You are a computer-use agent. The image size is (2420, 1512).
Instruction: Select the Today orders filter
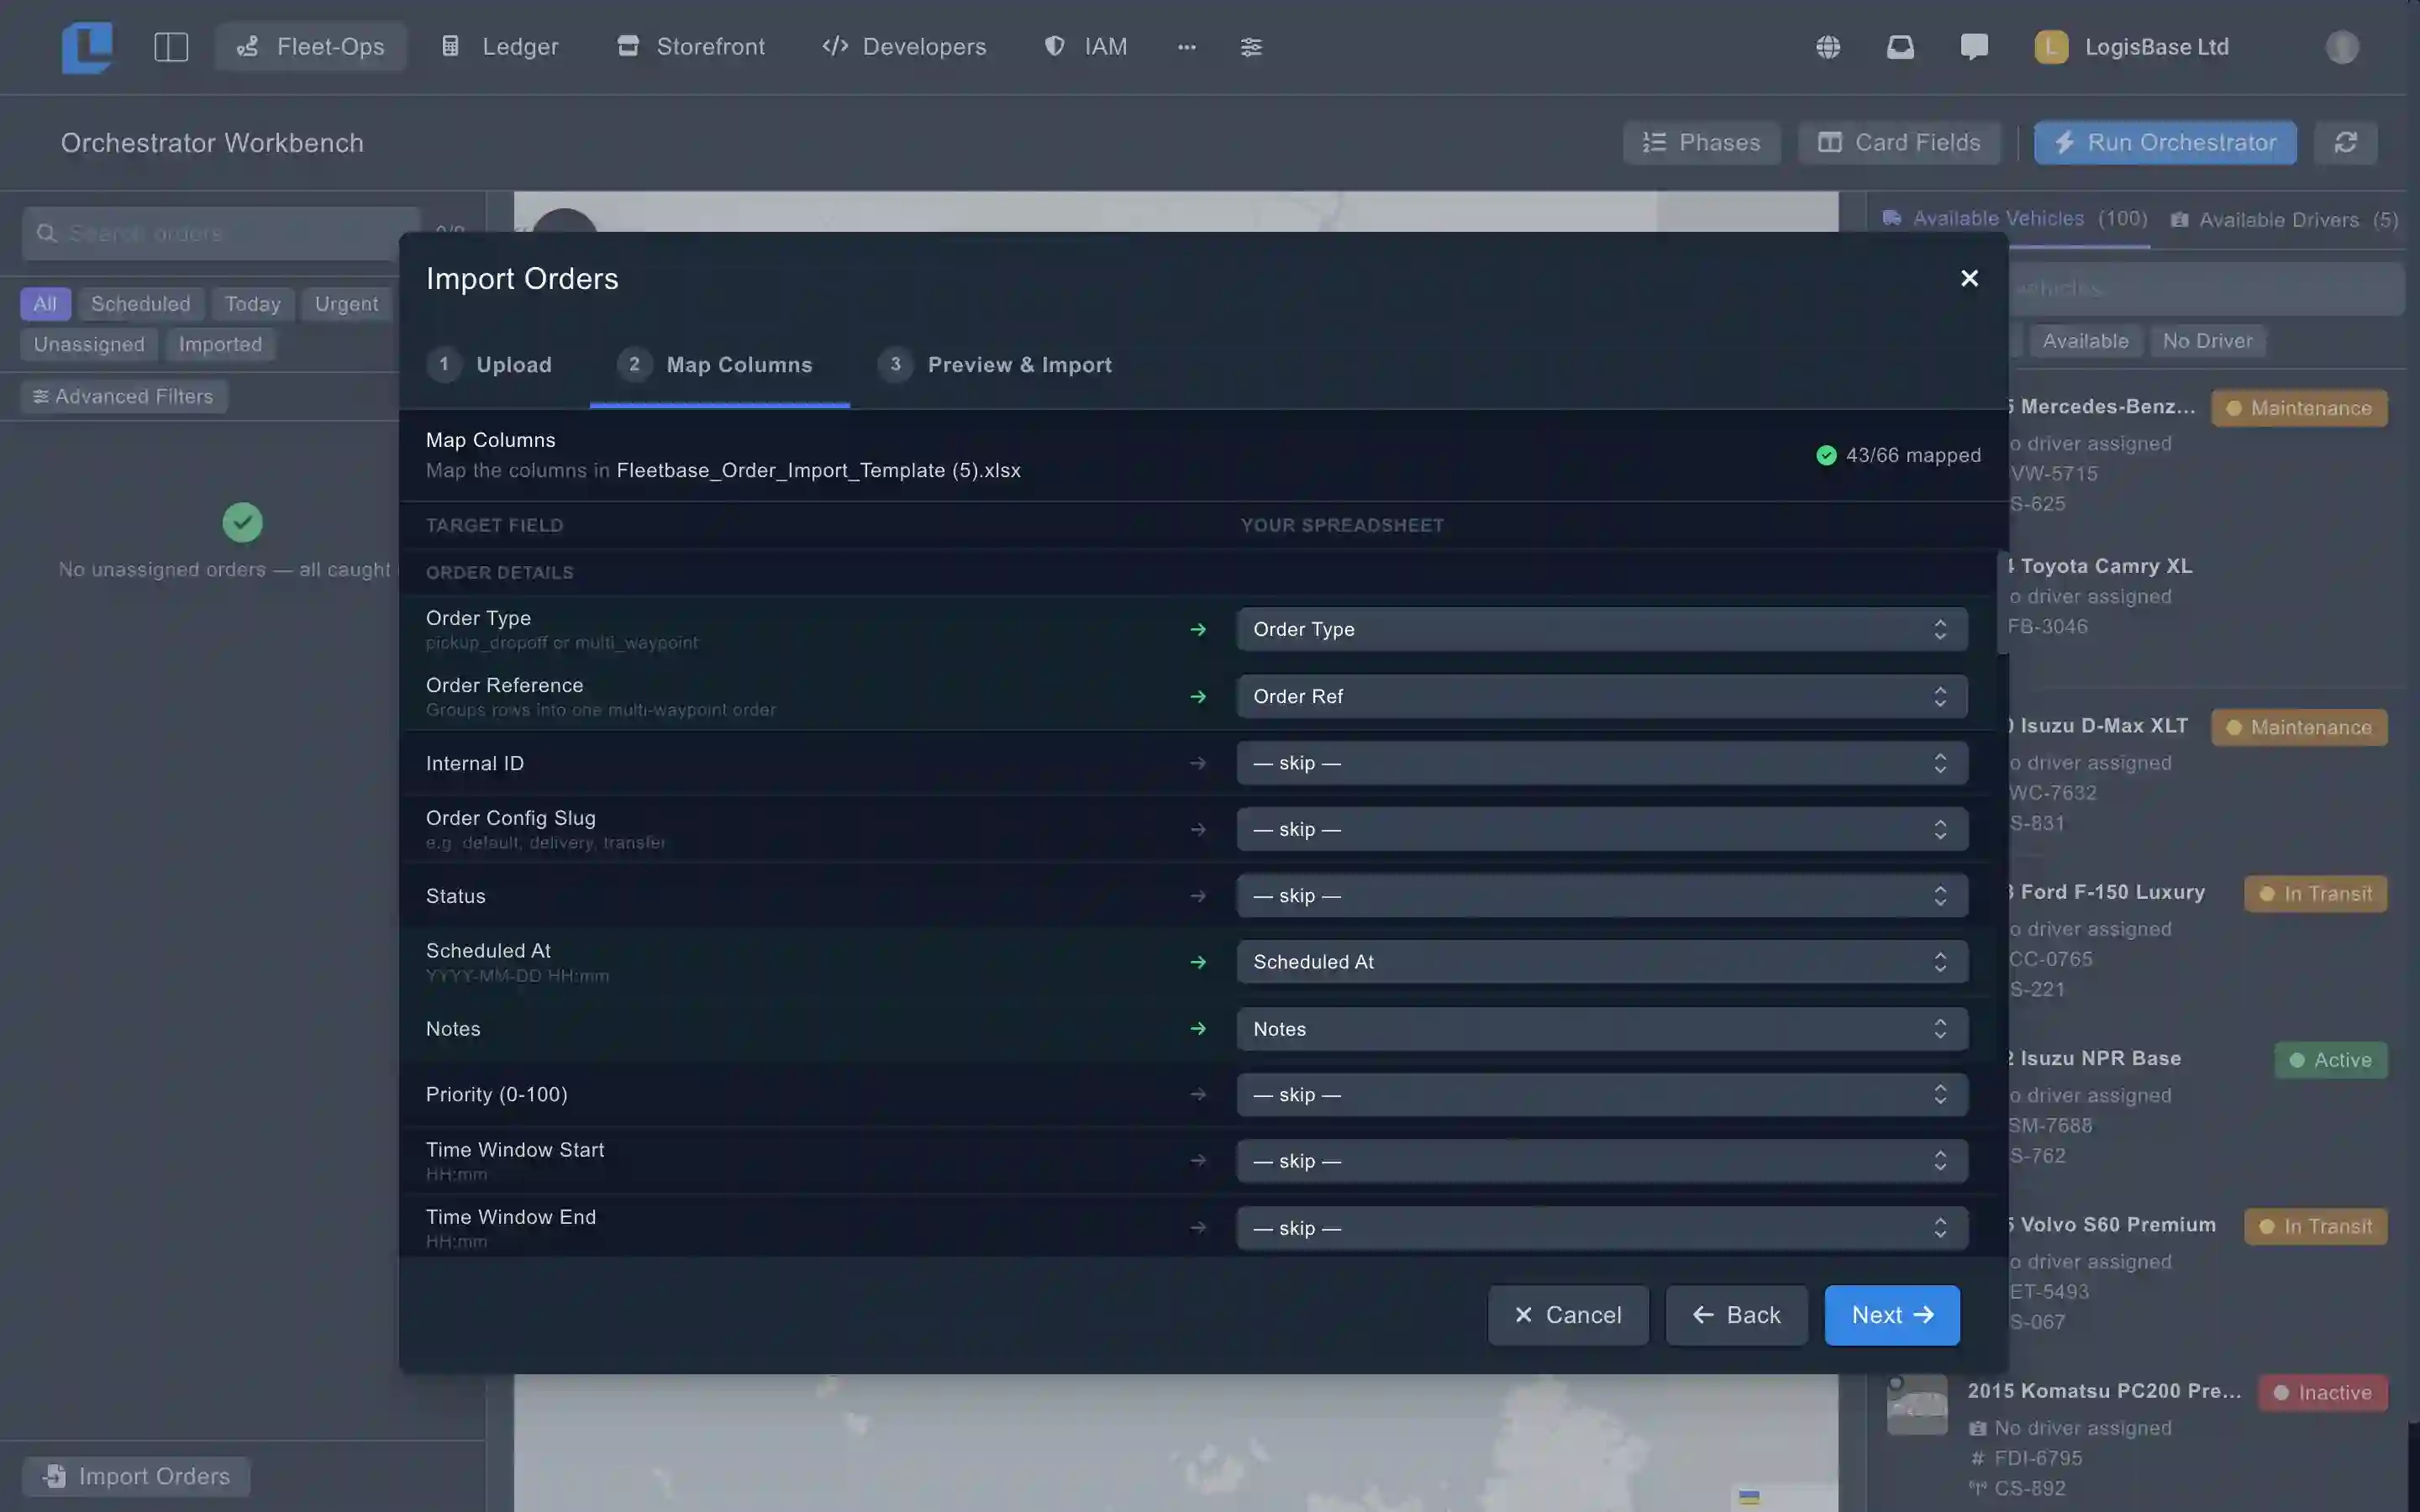252,304
